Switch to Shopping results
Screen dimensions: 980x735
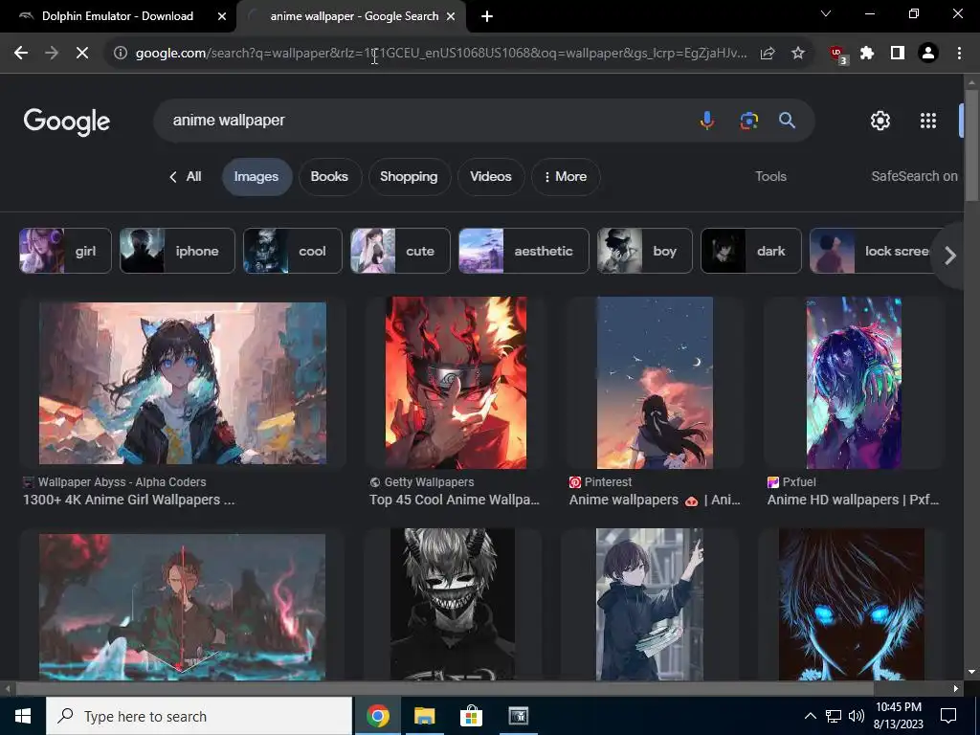click(x=409, y=177)
